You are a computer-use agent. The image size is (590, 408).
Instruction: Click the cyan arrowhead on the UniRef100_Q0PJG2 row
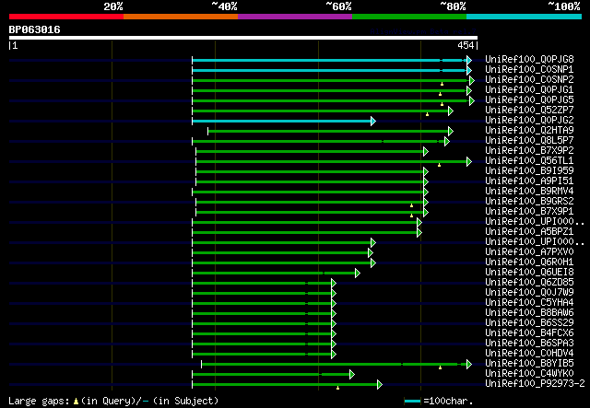pos(373,121)
